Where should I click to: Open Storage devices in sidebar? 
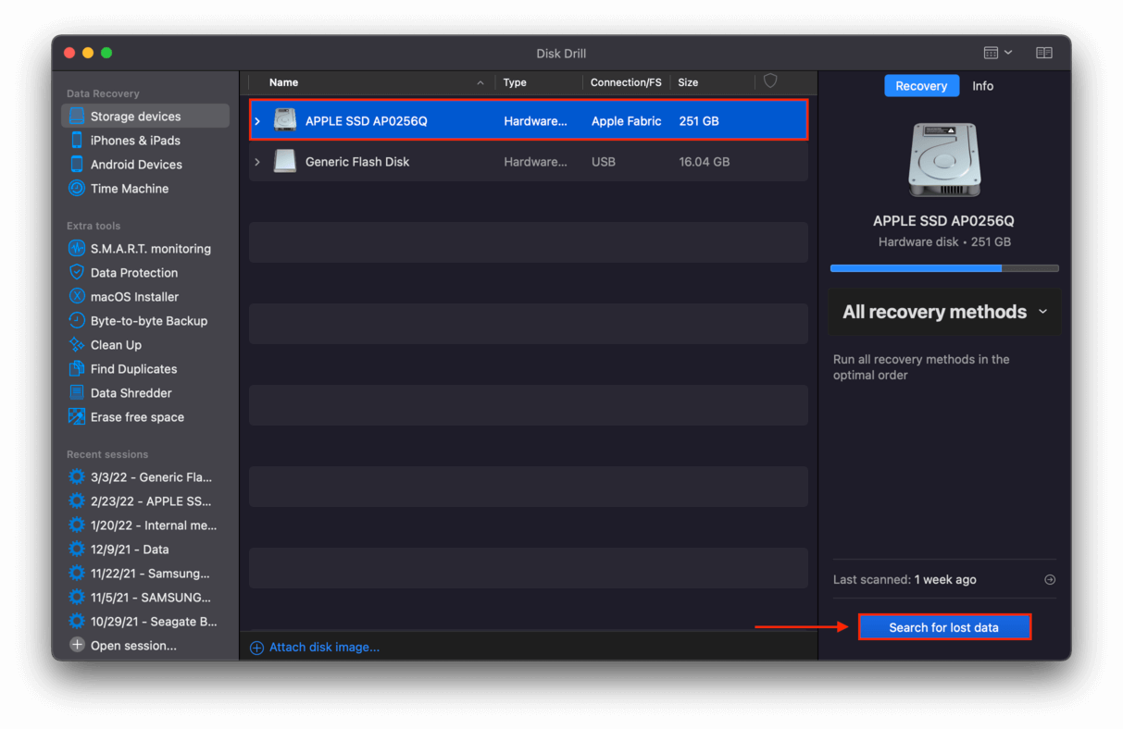[x=145, y=117]
